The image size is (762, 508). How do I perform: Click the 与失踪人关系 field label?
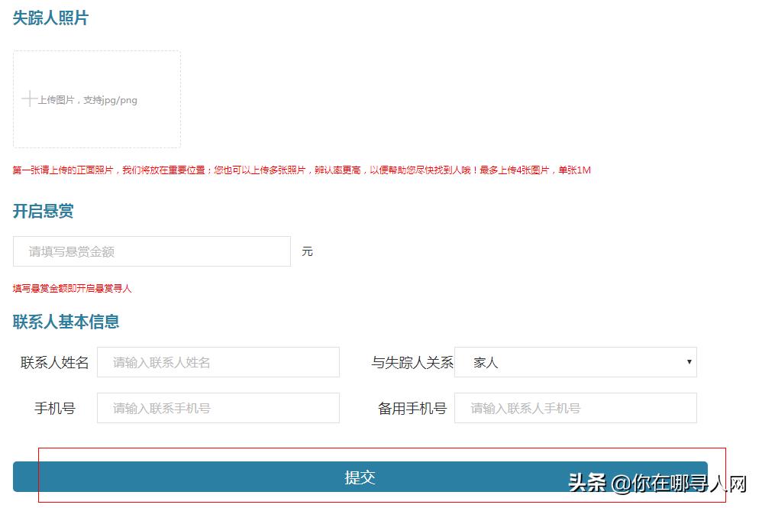pos(412,361)
